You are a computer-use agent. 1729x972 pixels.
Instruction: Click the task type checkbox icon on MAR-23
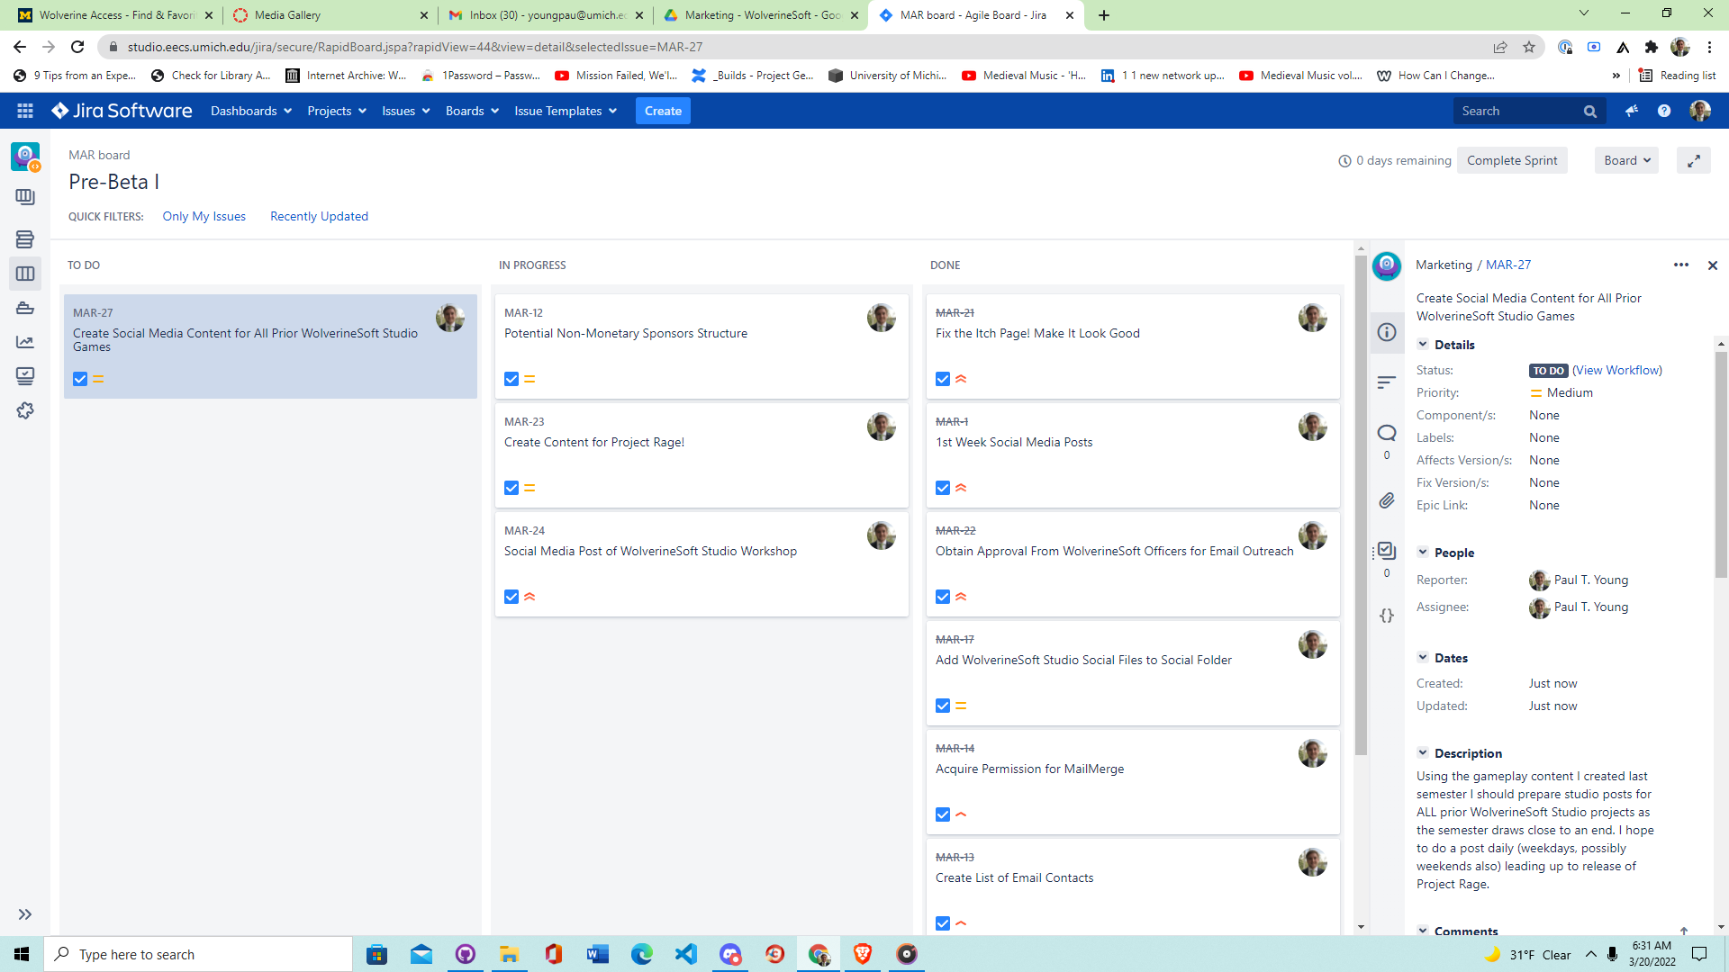point(511,488)
